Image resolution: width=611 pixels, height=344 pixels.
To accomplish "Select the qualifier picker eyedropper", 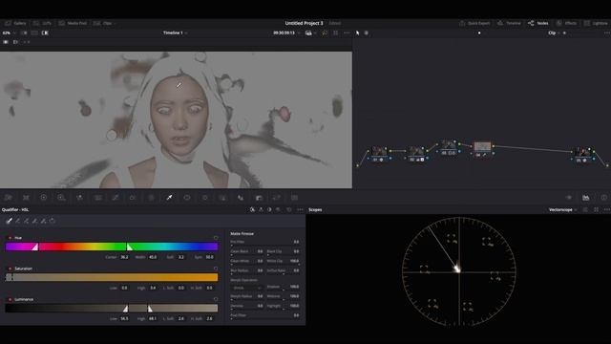I will click(9, 221).
